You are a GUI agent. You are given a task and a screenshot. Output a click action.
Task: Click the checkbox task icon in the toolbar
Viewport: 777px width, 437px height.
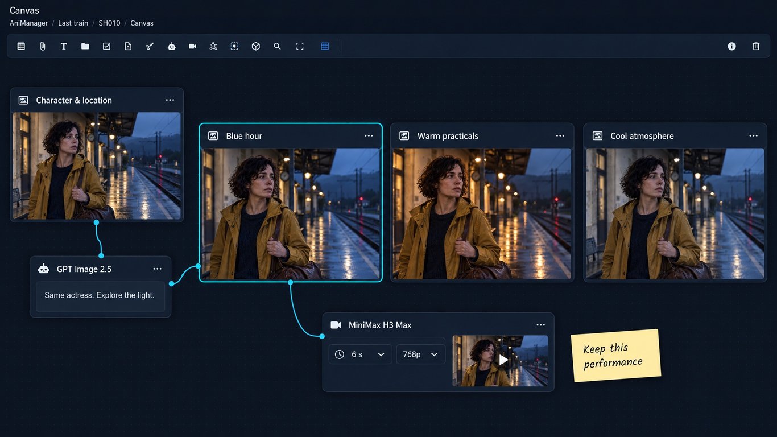pyautogui.click(x=106, y=46)
